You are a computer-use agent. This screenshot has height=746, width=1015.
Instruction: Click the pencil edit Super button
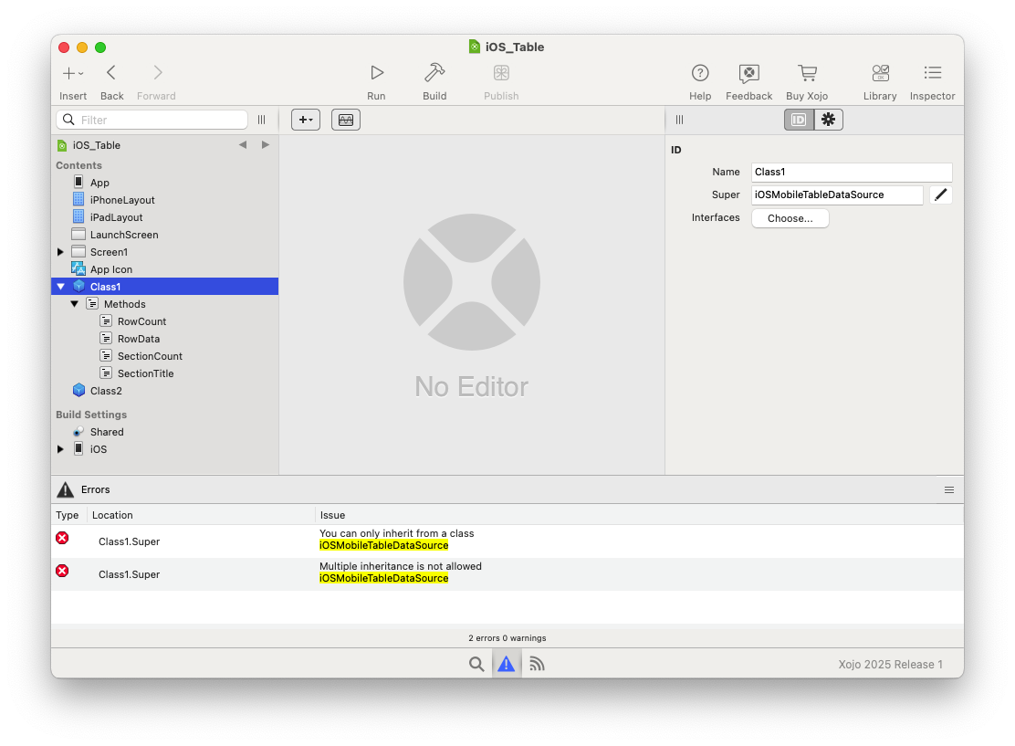[940, 194]
